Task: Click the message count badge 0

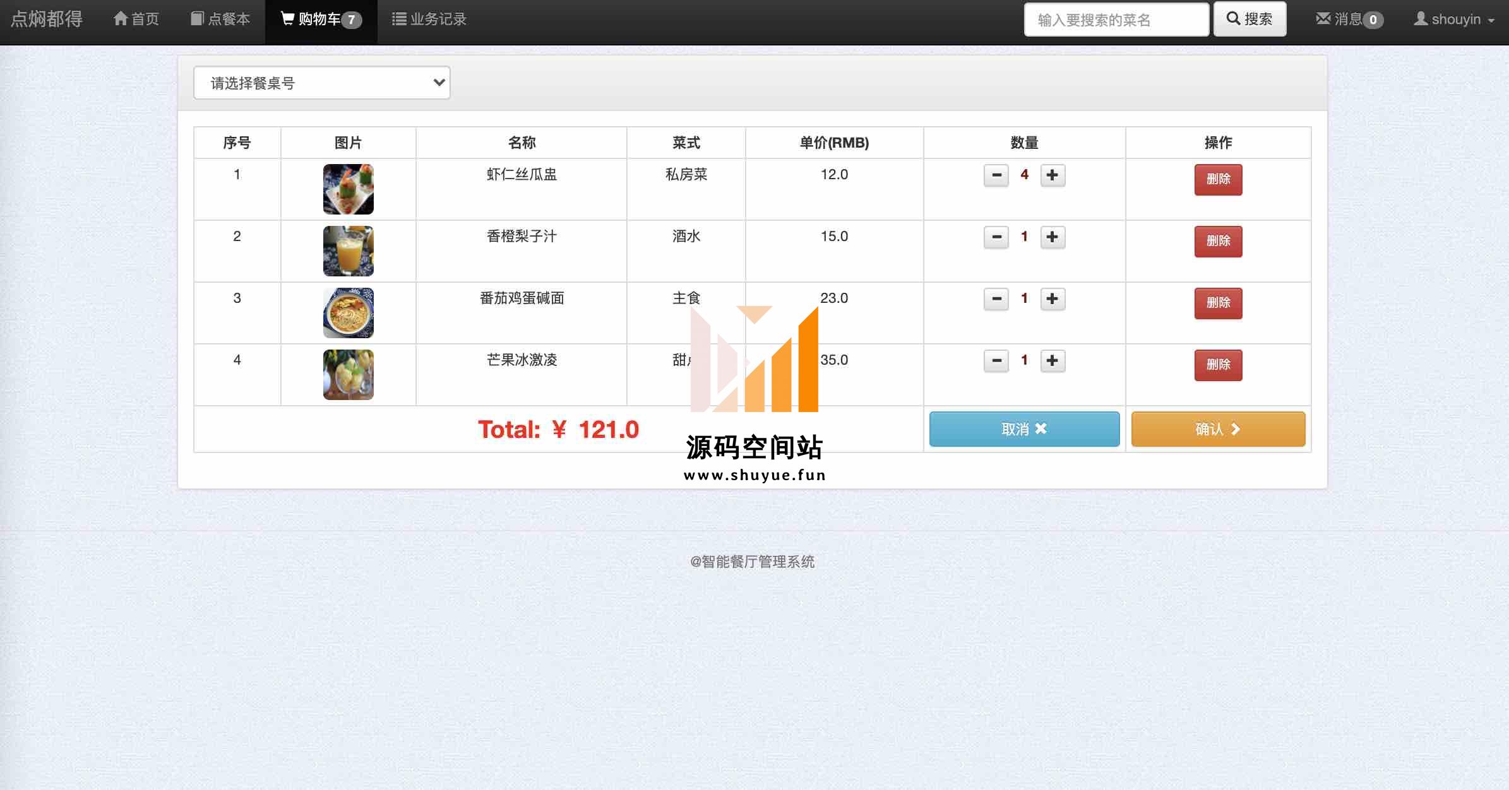Action: [1373, 20]
